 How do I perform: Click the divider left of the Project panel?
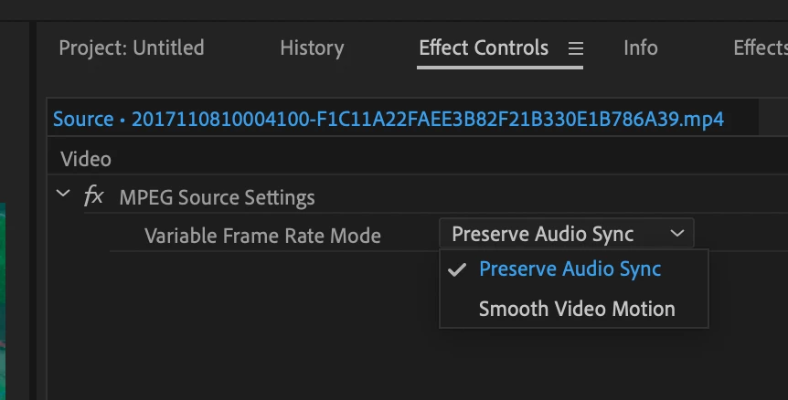click(33, 211)
